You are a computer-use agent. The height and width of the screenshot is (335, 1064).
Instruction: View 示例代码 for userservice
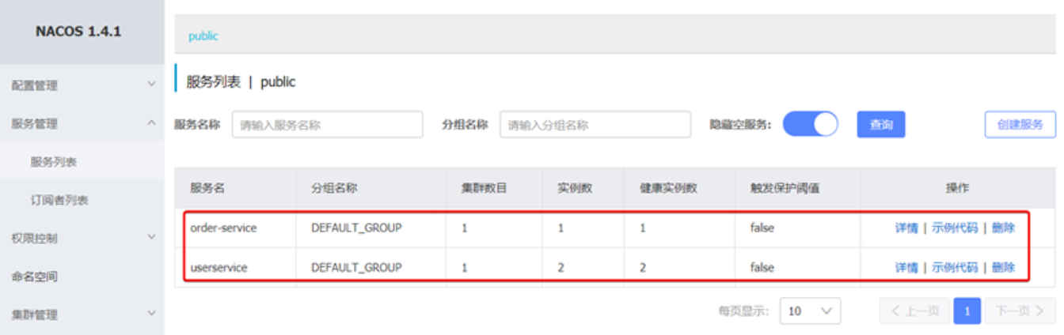coord(954,268)
